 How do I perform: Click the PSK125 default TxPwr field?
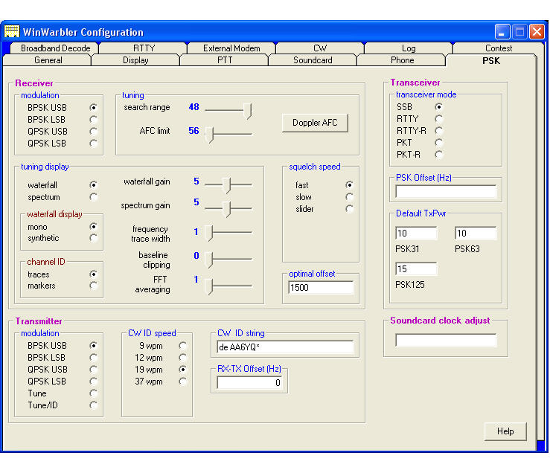coord(416,269)
